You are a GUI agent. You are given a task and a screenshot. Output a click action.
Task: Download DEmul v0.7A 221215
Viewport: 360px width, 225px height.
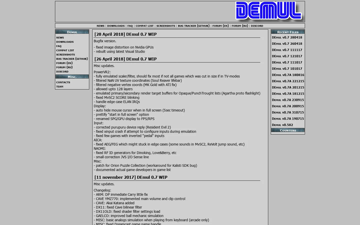(x=288, y=81)
